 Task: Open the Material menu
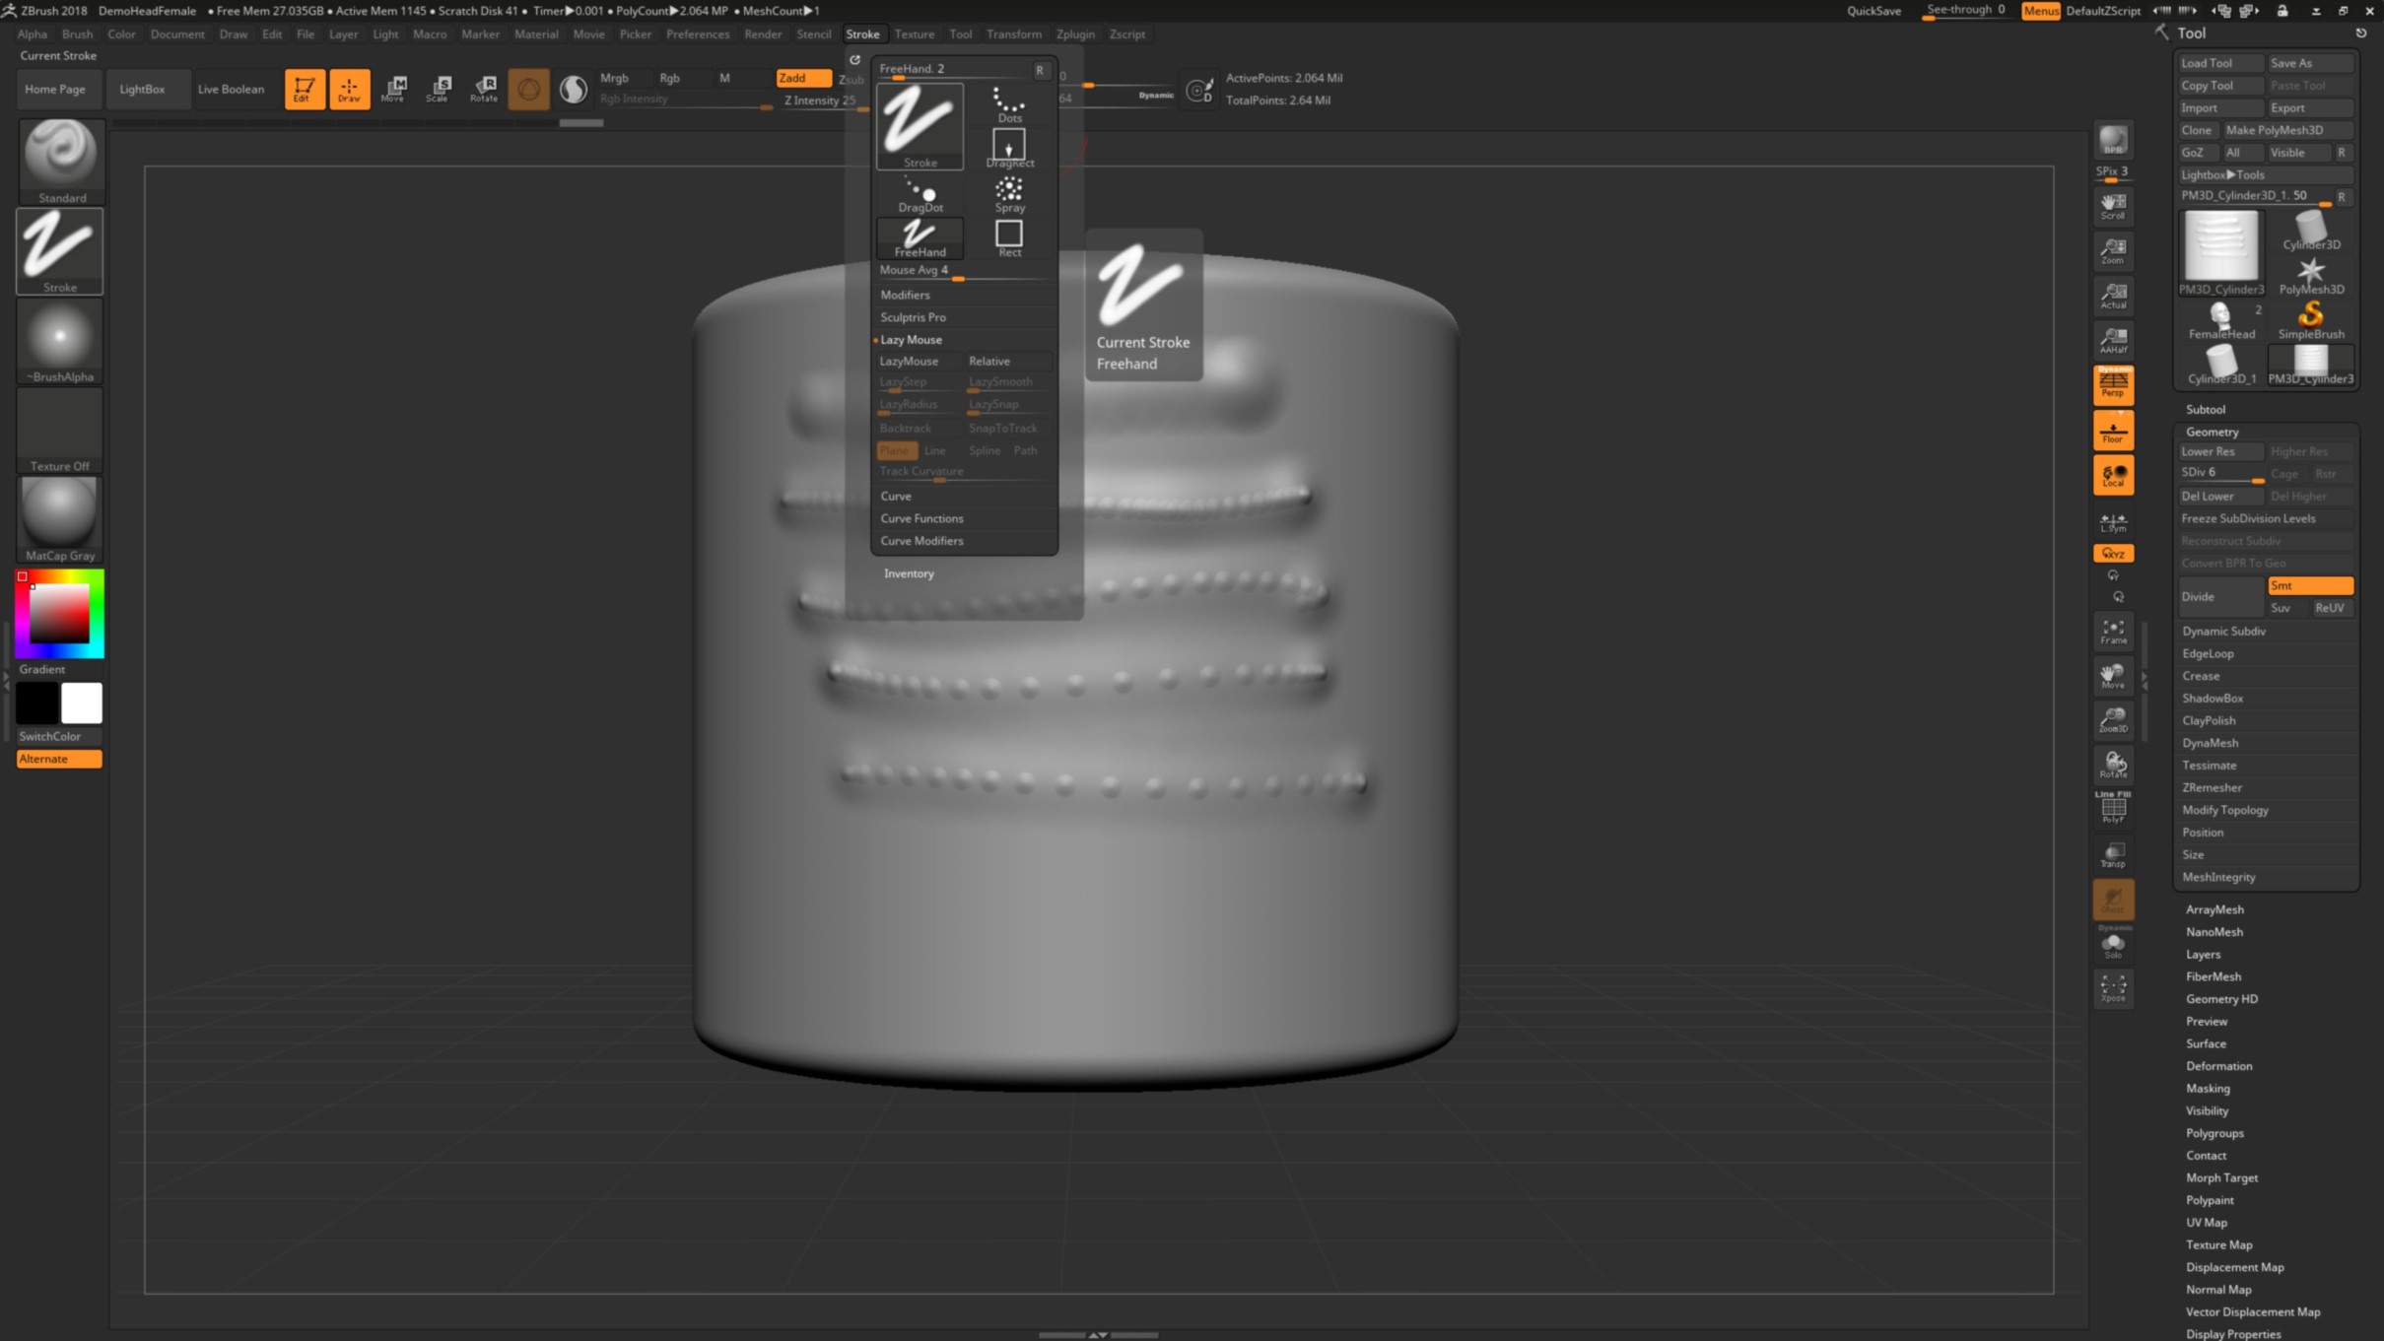(536, 34)
